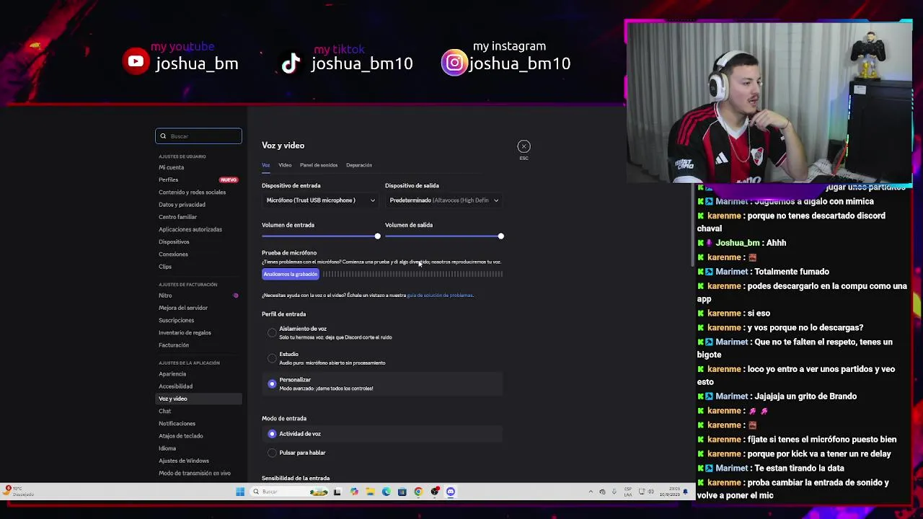Select Estudio input profile
This screenshot has width=923, height=519.
tap(272, 358)
